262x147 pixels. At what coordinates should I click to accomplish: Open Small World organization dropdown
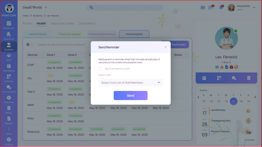point(35,7)
